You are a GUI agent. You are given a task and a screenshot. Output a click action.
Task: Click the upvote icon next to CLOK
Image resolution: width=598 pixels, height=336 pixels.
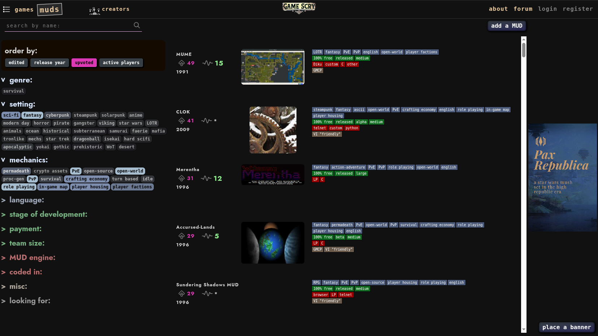coord(181,121)
